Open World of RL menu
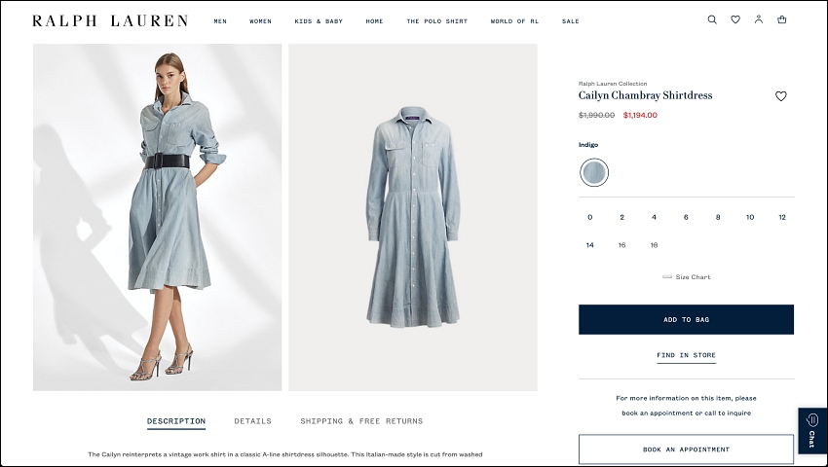The height and width of the screenshot is (467, 828). pos(514,21)
